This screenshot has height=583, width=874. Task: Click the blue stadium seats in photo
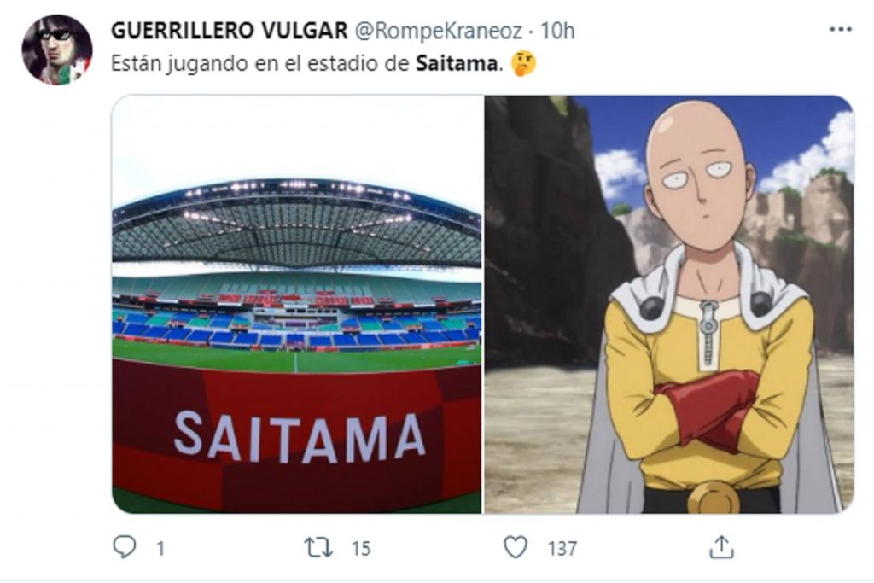296,330
